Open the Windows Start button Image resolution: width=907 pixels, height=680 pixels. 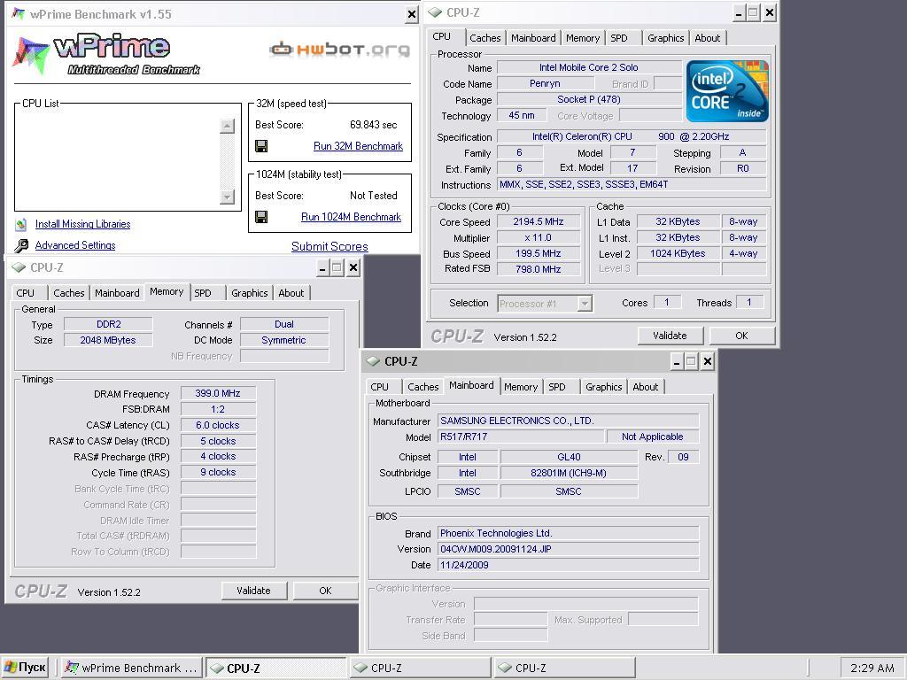click(24, 668)
